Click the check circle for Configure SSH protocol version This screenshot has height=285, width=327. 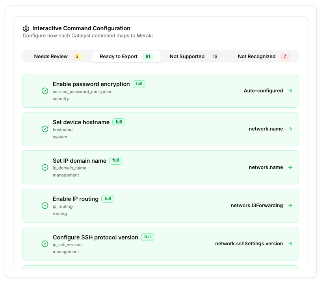45,244
